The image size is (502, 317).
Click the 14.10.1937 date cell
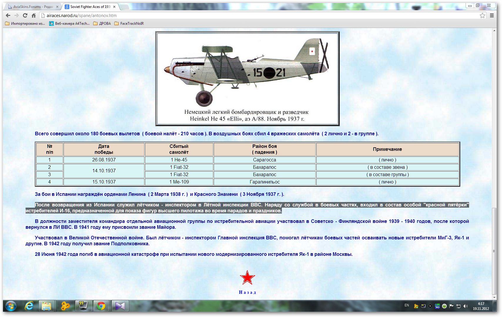(x=104, y=171)
